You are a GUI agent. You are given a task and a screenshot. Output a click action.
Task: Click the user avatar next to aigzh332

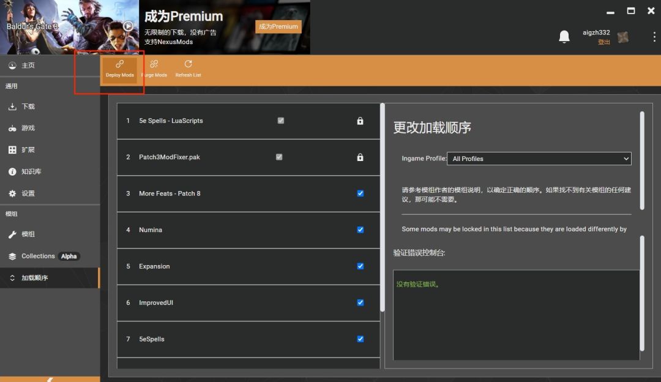[x=622, y=37]
